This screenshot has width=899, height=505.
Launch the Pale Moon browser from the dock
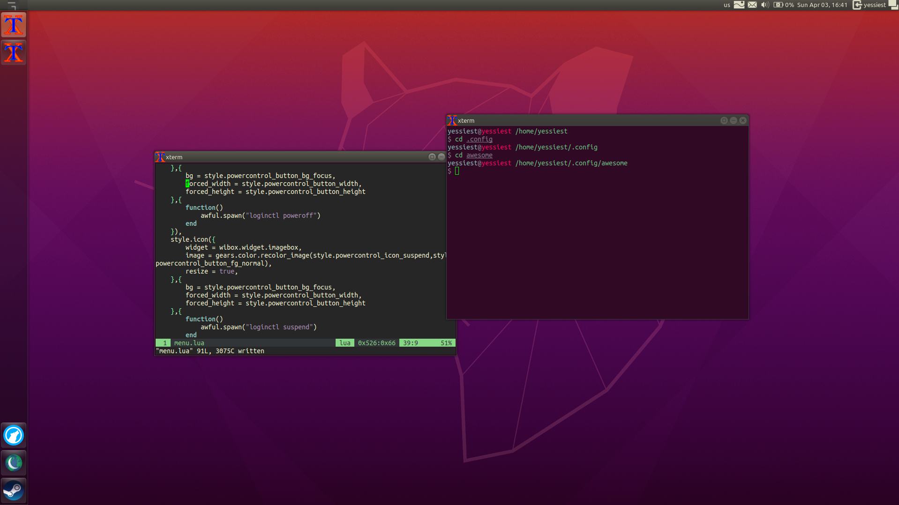(x=14, y=463)
